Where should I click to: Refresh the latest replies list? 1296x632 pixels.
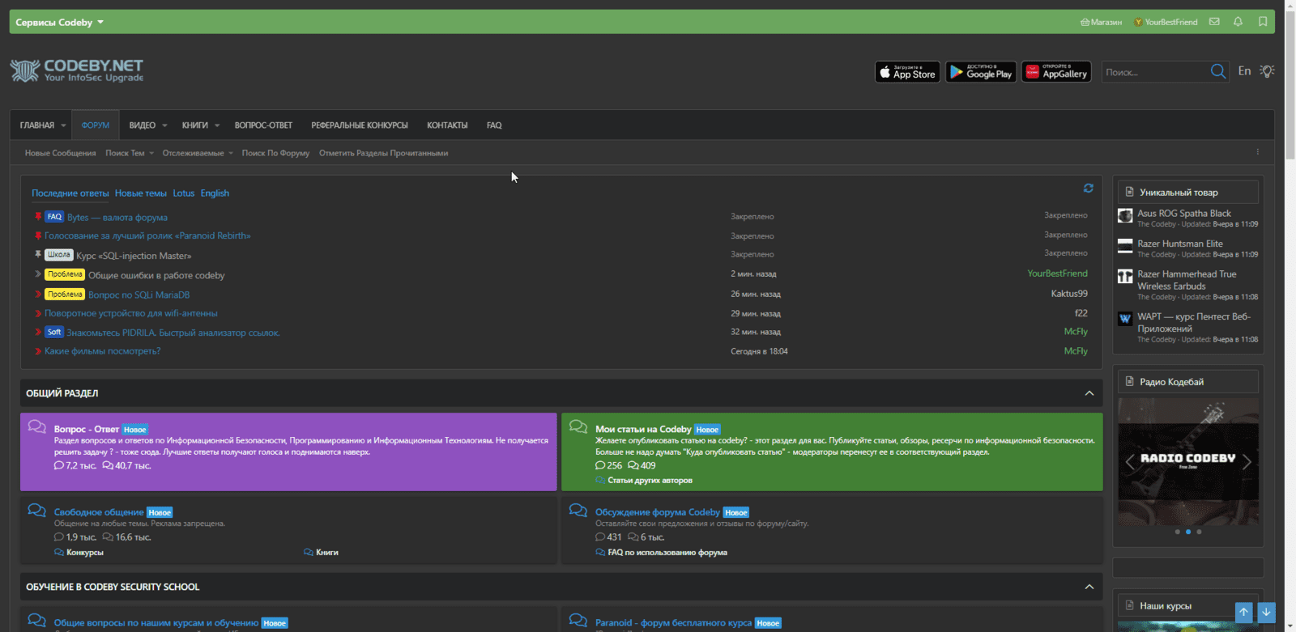pos(1089,188)
